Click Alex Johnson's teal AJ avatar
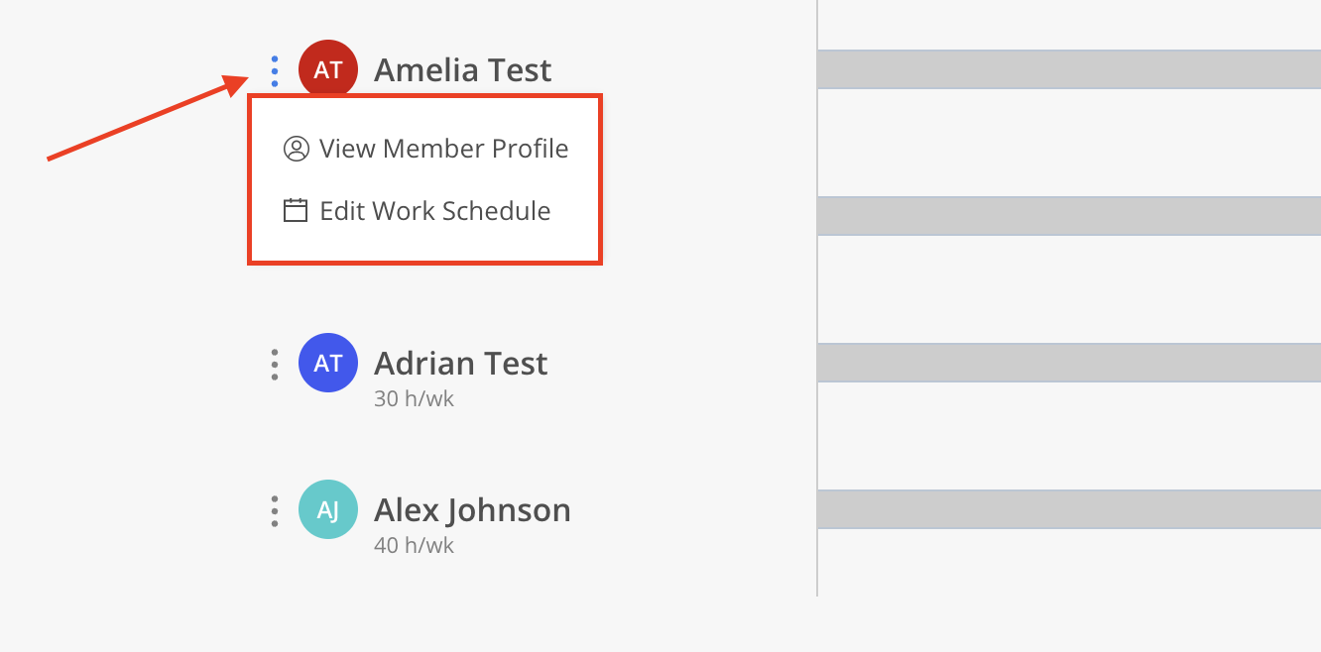The height and width of the screenshot is (652, 1321). pos(328,509)
